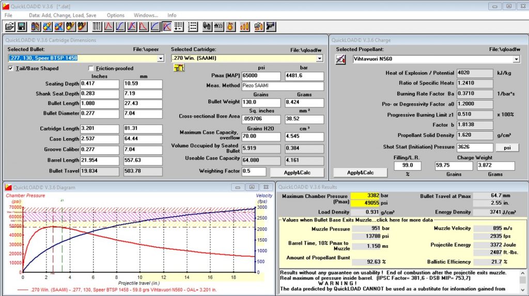
Task: Click Apply&Calc in the Charge panel
Action: pos(360,172)
